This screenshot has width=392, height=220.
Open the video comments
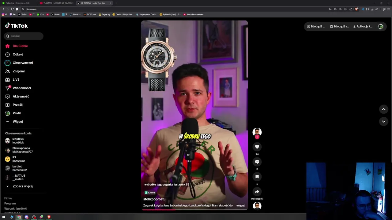[257, 162]
